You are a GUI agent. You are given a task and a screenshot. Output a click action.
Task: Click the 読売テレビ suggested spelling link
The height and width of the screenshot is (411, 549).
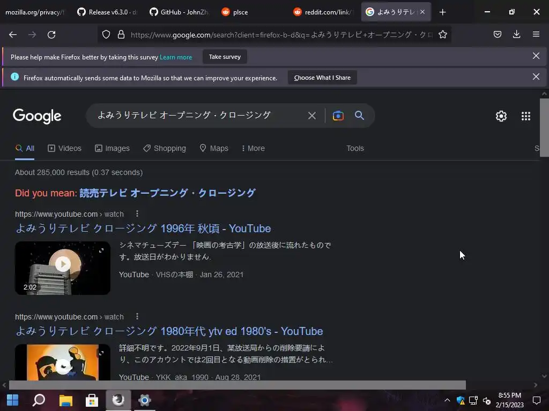tap(168, 193)
